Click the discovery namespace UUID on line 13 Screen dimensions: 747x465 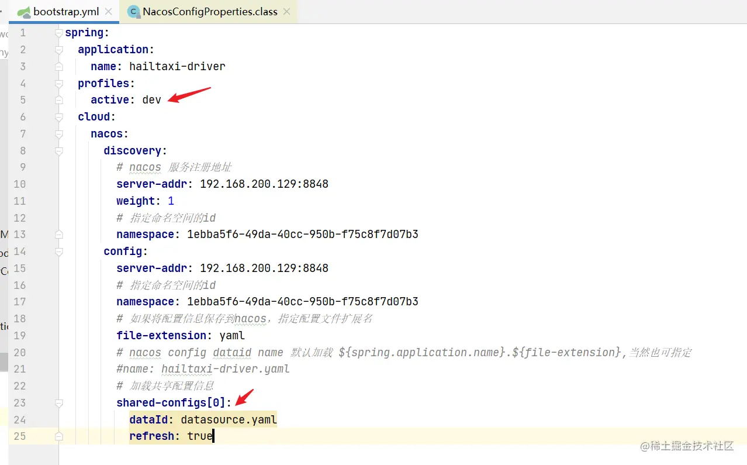(x=303, y=235)
